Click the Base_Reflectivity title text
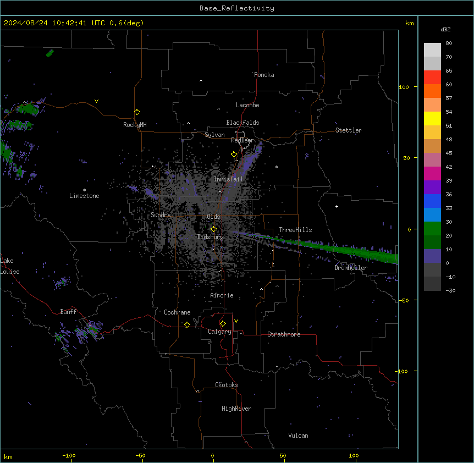474x463 pixels. [237, 8]
